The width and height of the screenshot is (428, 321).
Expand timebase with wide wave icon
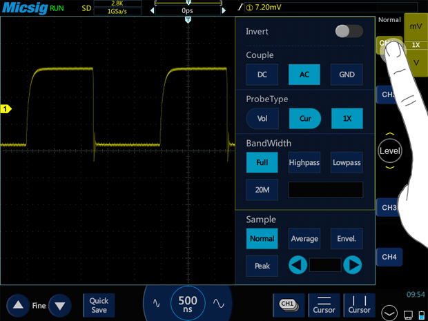[x=219, y=303]
